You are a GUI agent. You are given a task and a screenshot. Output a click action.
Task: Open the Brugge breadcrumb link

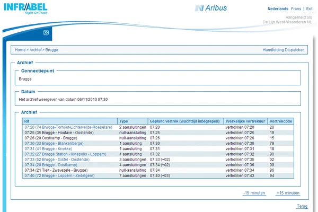(52, 50)
